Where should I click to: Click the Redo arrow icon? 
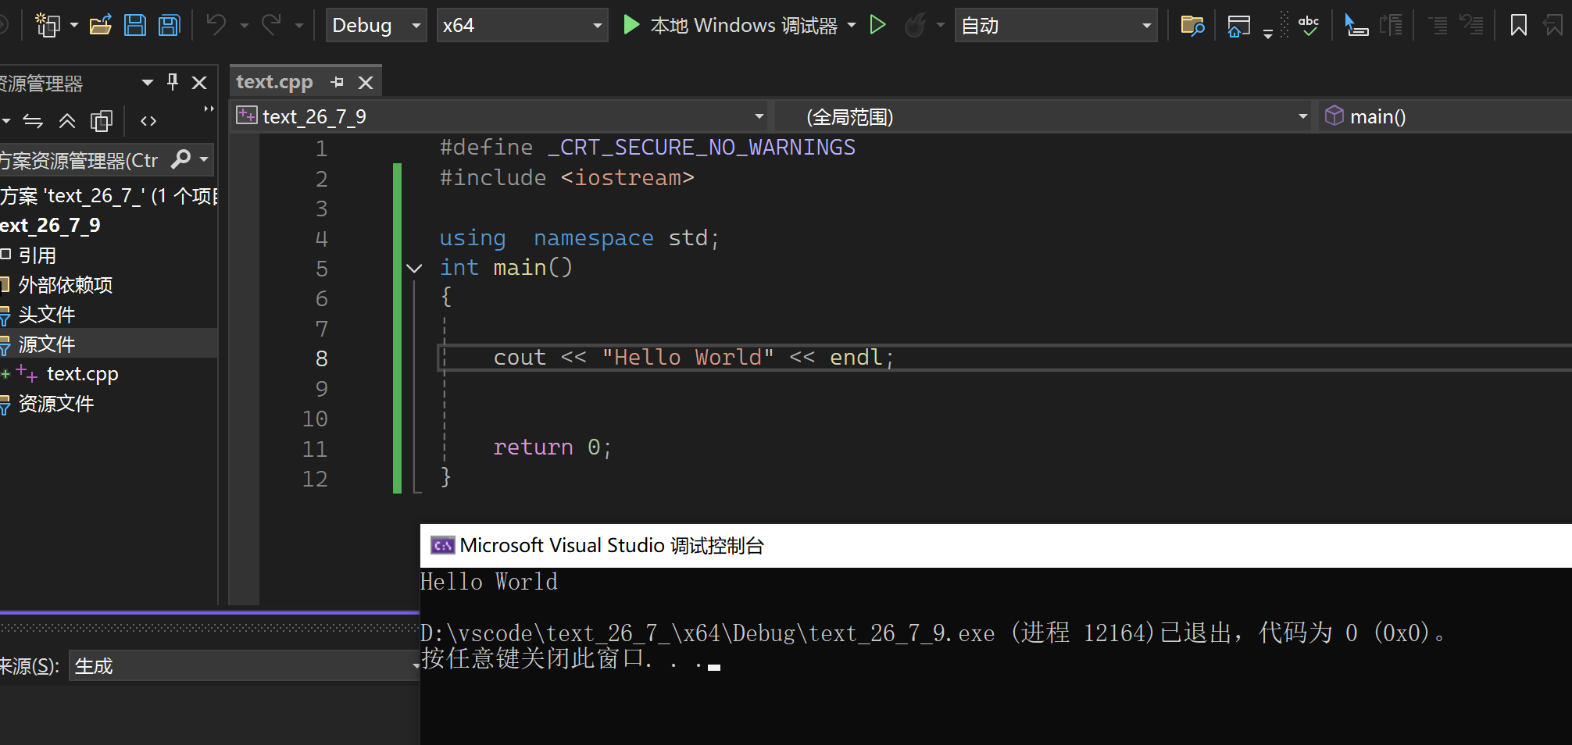click(x=271, y=26)
